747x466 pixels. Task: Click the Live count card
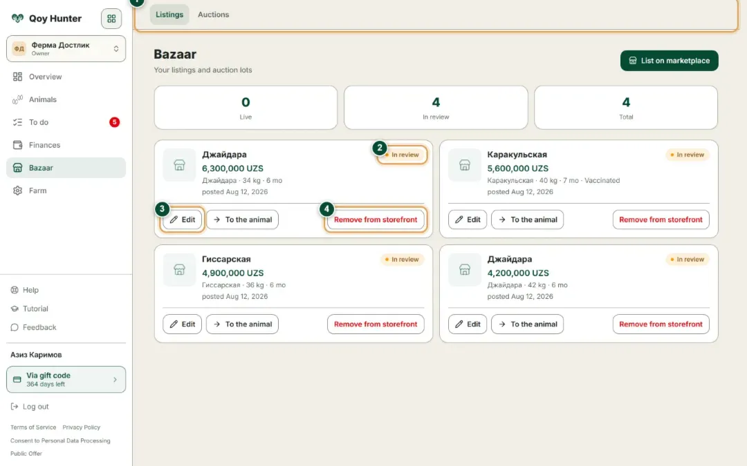[x=246, y=108]
